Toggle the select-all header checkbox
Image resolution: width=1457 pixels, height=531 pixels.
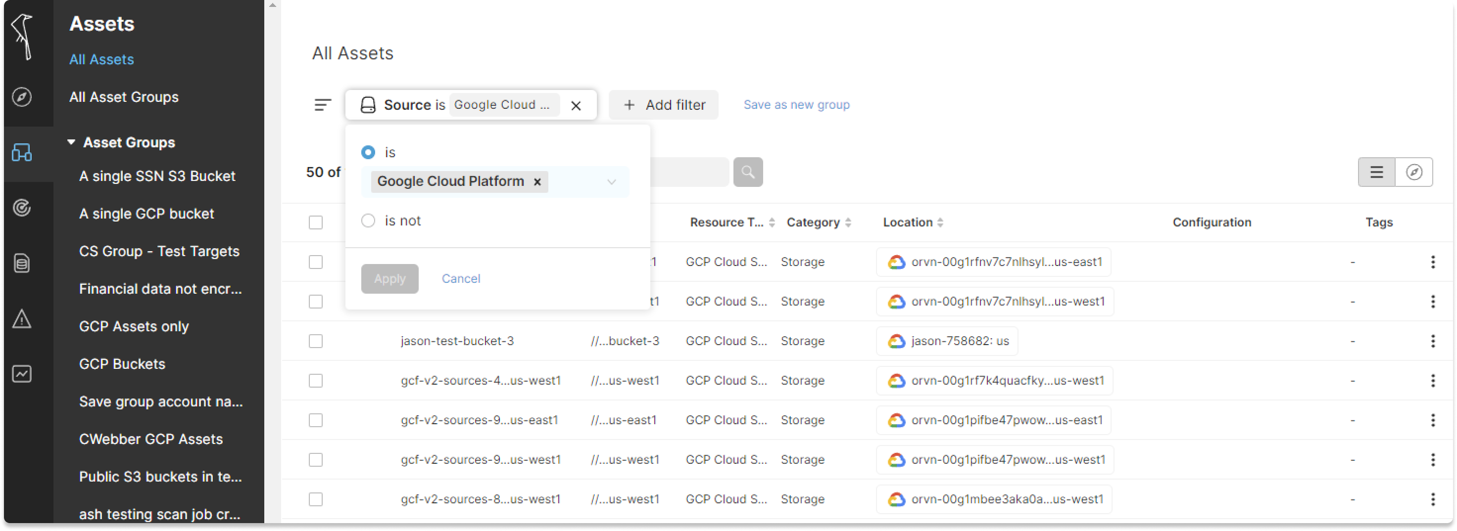click(316, 222)
